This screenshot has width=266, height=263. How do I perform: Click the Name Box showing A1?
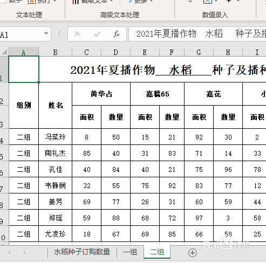click(x=22, y=34)
